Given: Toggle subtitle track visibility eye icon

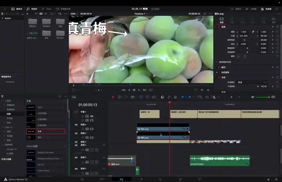Looking at the screenshot, I should pyautogui.click(x=92, y=116).
